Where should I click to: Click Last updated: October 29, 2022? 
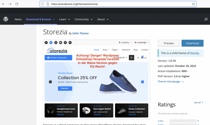click(177, 66)
